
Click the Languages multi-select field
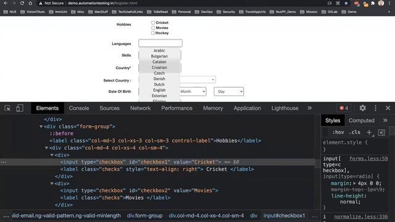[x=160, y=43]
